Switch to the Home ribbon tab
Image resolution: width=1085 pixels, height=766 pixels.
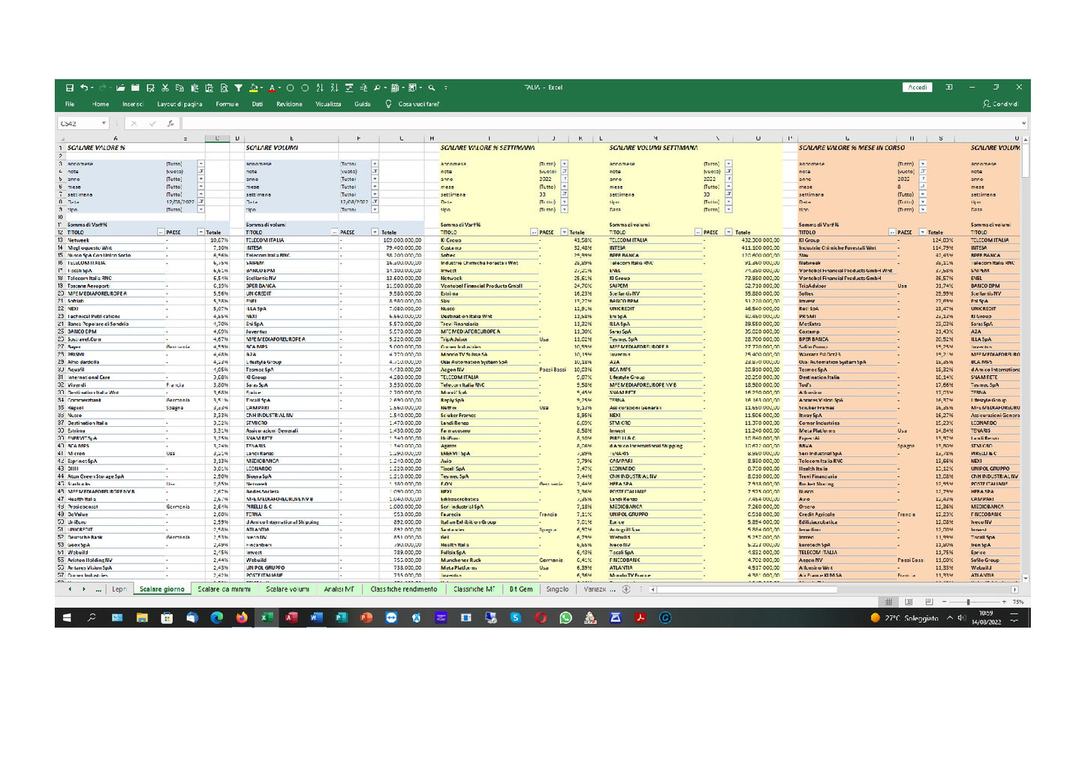(x=101, y=104)
